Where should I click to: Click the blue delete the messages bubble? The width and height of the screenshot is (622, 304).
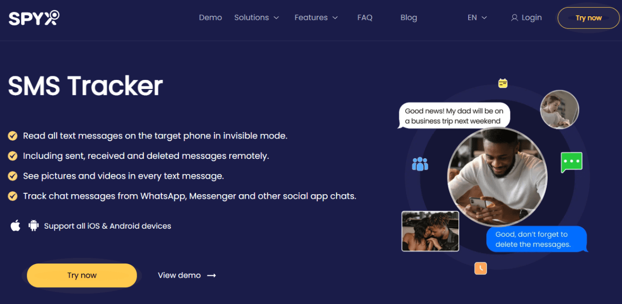pyautogui.click(x=537, y=239)
